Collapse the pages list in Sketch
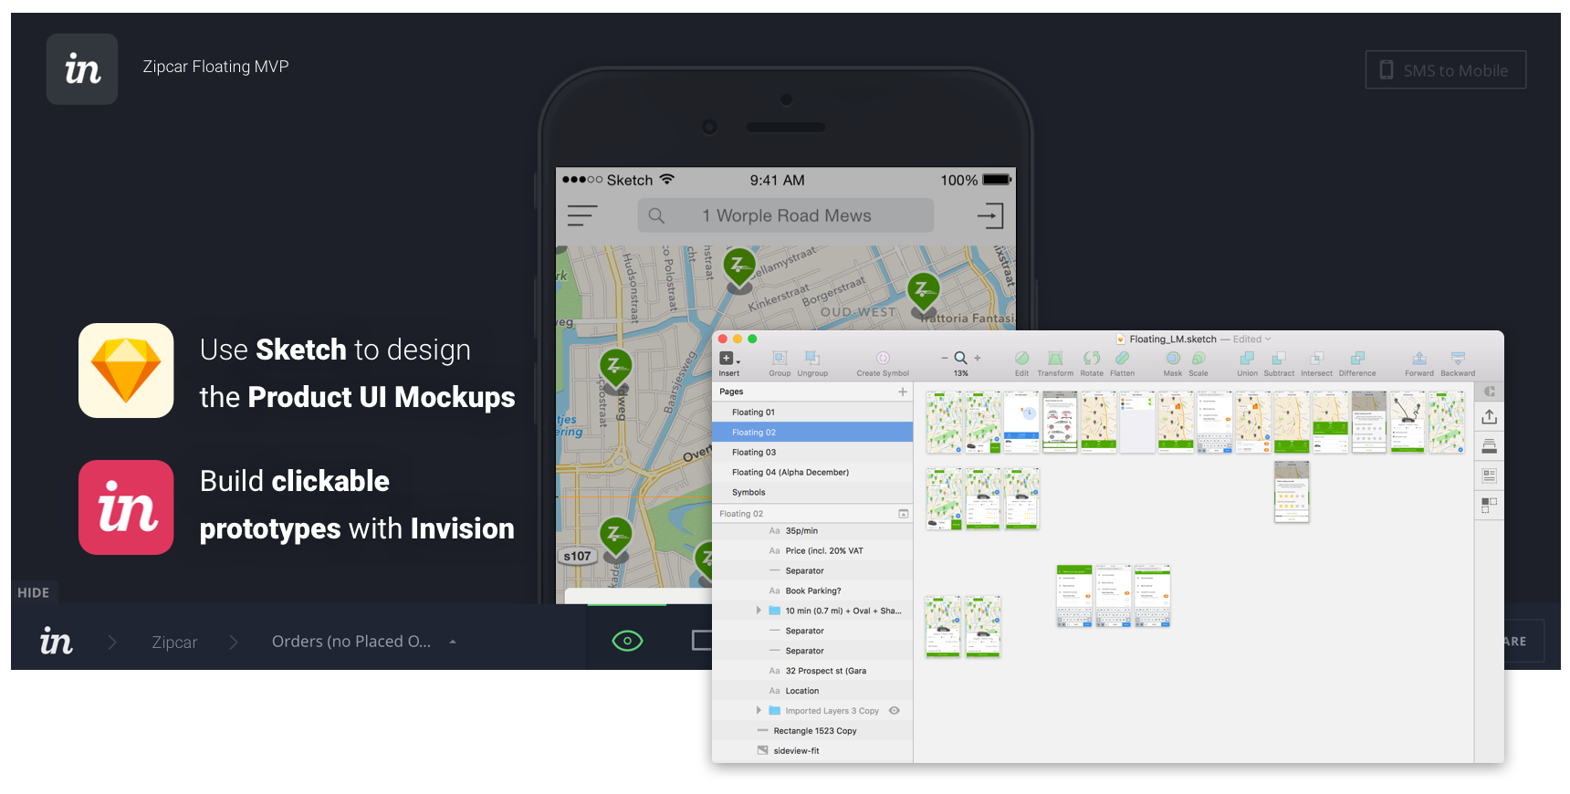Image resolution: width=1570 pixels, height=794 pixels. click(904, 514)
